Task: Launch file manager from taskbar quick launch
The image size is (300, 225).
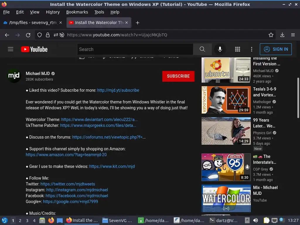Action: (42, 220)
